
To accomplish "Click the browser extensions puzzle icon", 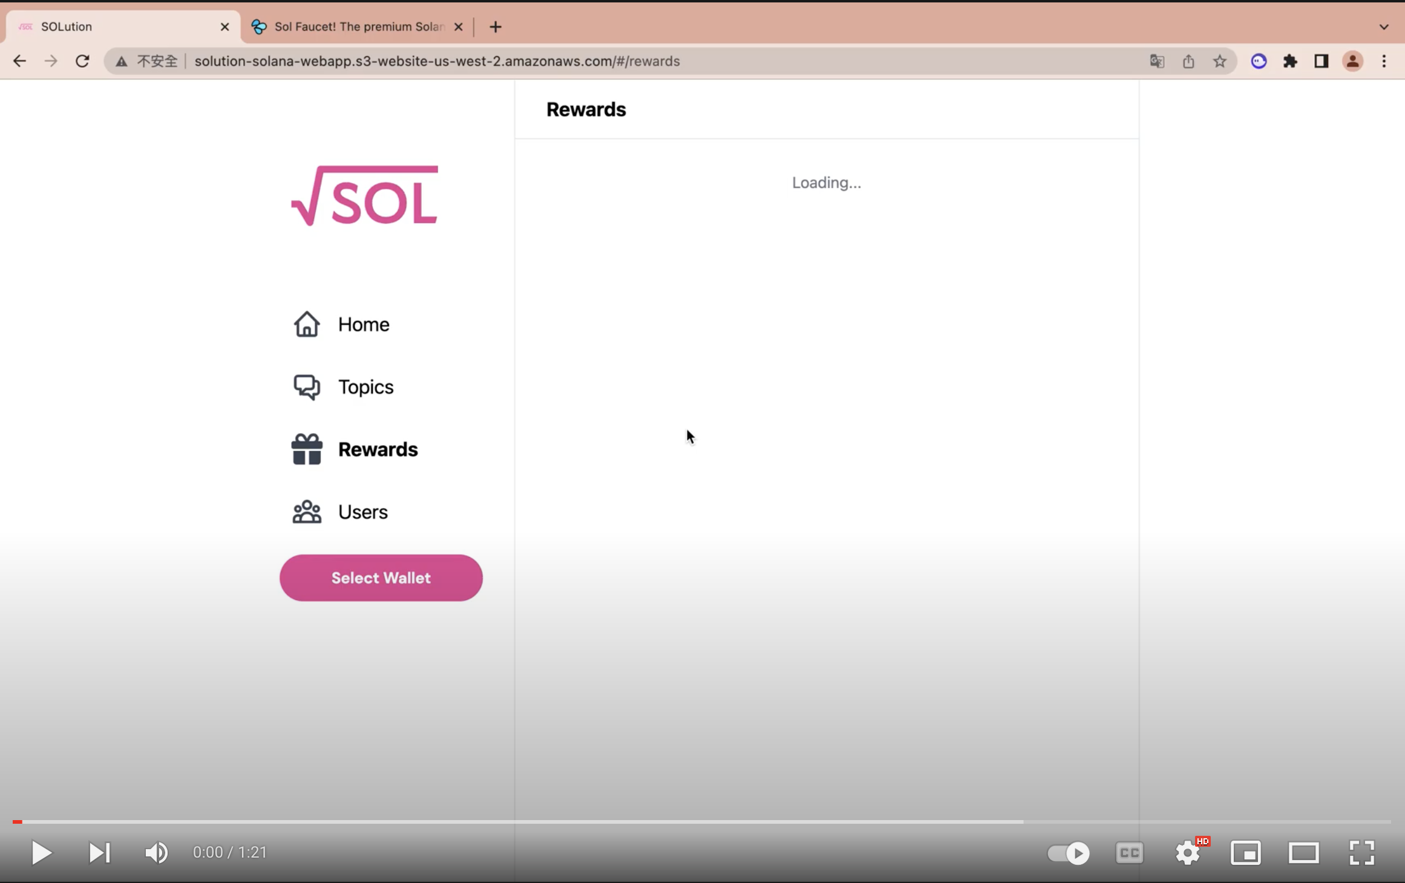I will pos(1290,61).
